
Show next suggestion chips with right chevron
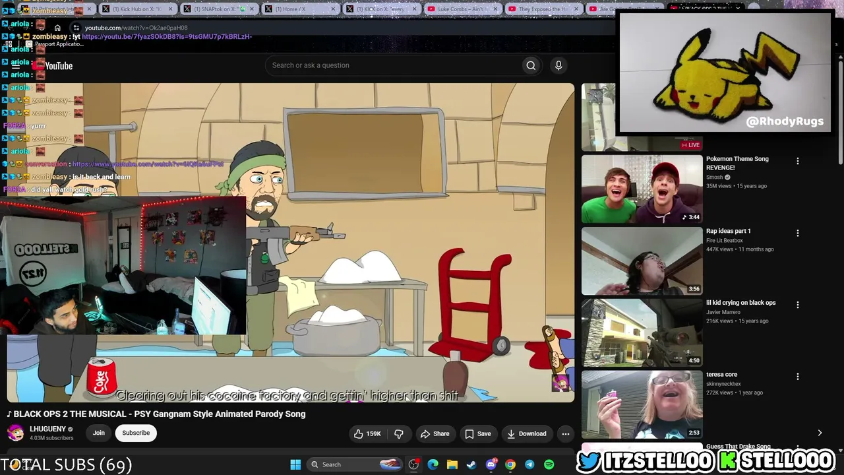820,433
